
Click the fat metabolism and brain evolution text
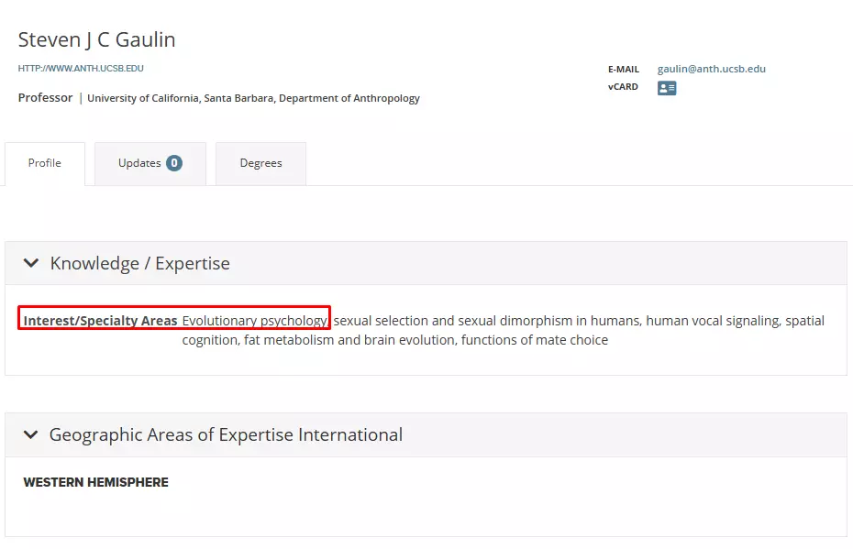tap(350, 340)
